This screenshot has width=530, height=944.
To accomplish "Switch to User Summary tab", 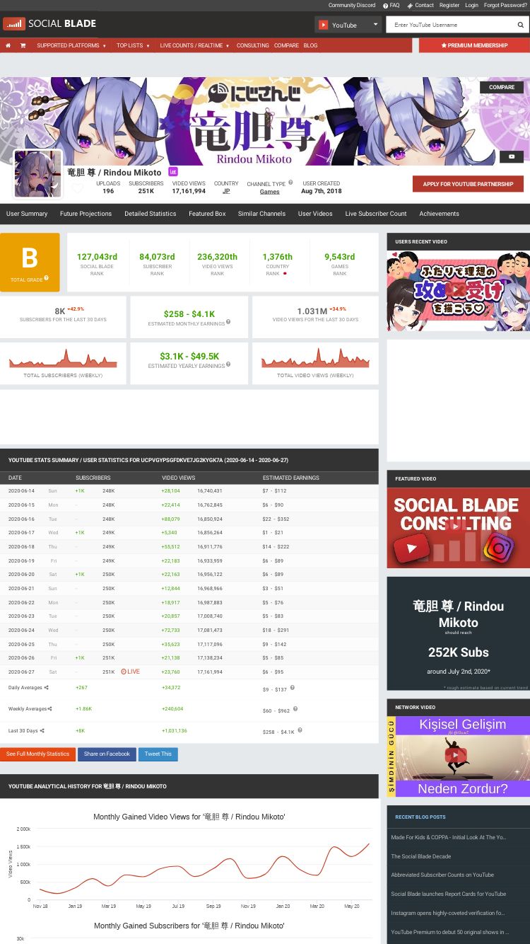I will pyautogui.click(x=27, y=214).
